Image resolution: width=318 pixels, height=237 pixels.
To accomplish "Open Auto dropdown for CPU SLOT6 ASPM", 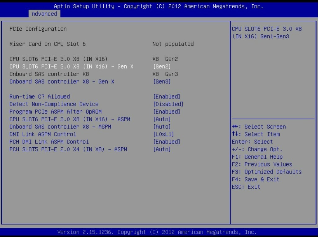I will coord(162,119).
